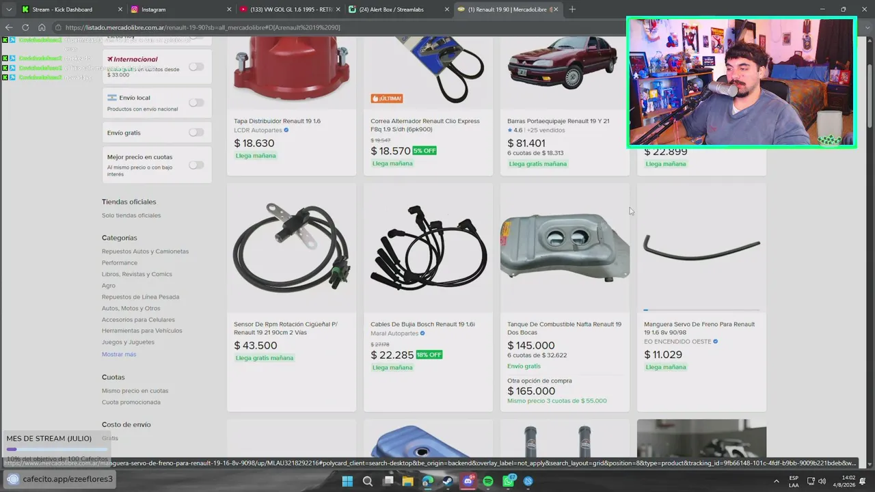Screen dimensions: 875x492
Task: Select Juegos y Juguetes category
Action: (128, 342)
